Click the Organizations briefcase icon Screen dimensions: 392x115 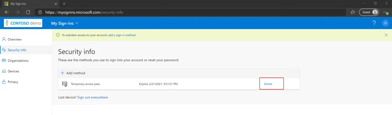(x=4, y=61)
